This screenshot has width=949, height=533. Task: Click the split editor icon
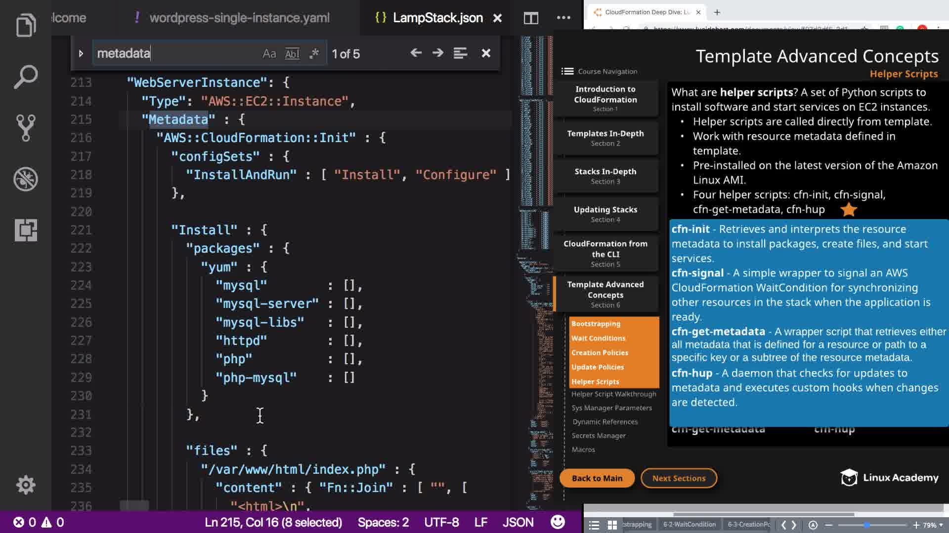pos(531,18)
